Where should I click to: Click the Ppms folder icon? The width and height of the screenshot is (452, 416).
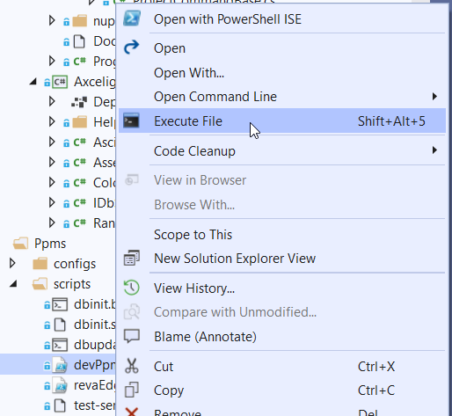point(20,244)
